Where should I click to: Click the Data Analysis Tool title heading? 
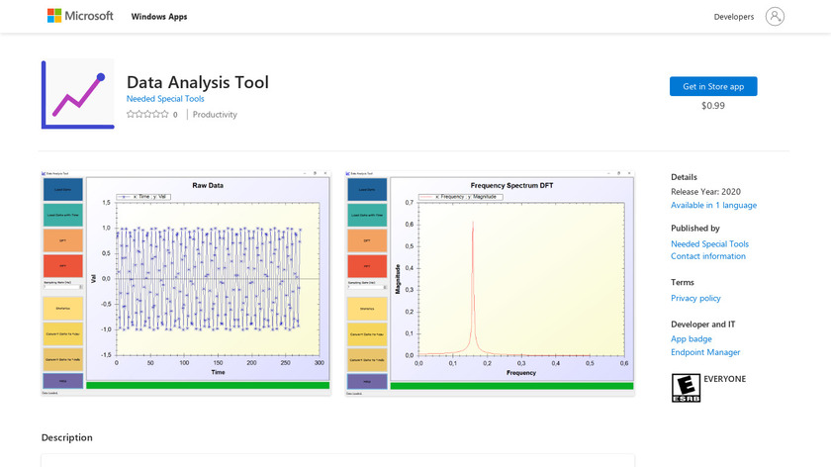tap(198, 82)
